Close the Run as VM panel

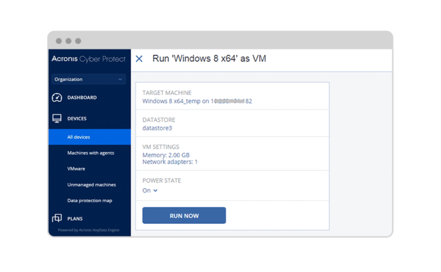tap(139, 58)
